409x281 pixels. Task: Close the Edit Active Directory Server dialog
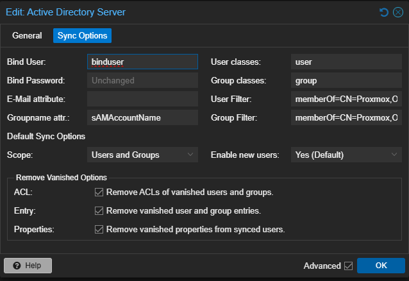(x=397, y=12)
